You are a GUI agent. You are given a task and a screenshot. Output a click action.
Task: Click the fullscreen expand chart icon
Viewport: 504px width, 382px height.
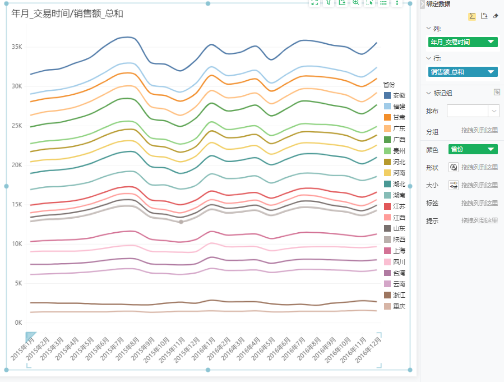point(315,3)
